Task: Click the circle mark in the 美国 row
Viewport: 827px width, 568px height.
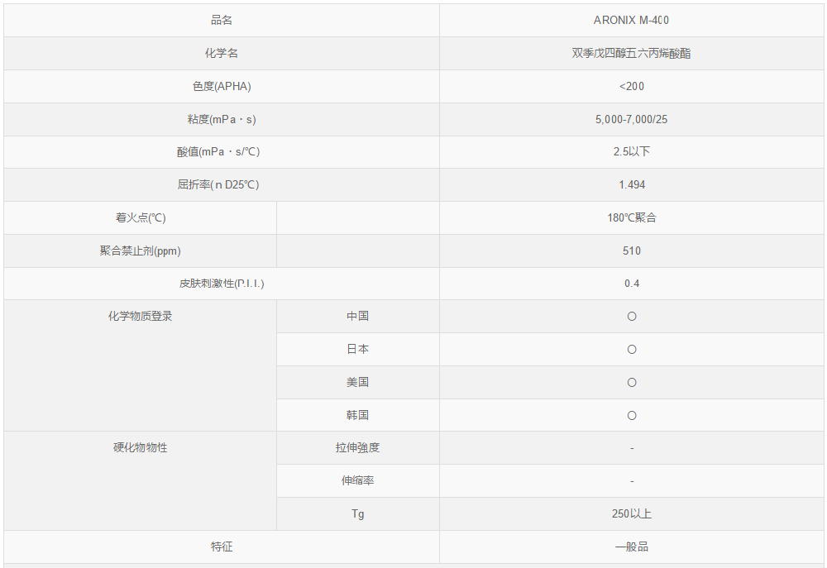Action: pos(632,383)
